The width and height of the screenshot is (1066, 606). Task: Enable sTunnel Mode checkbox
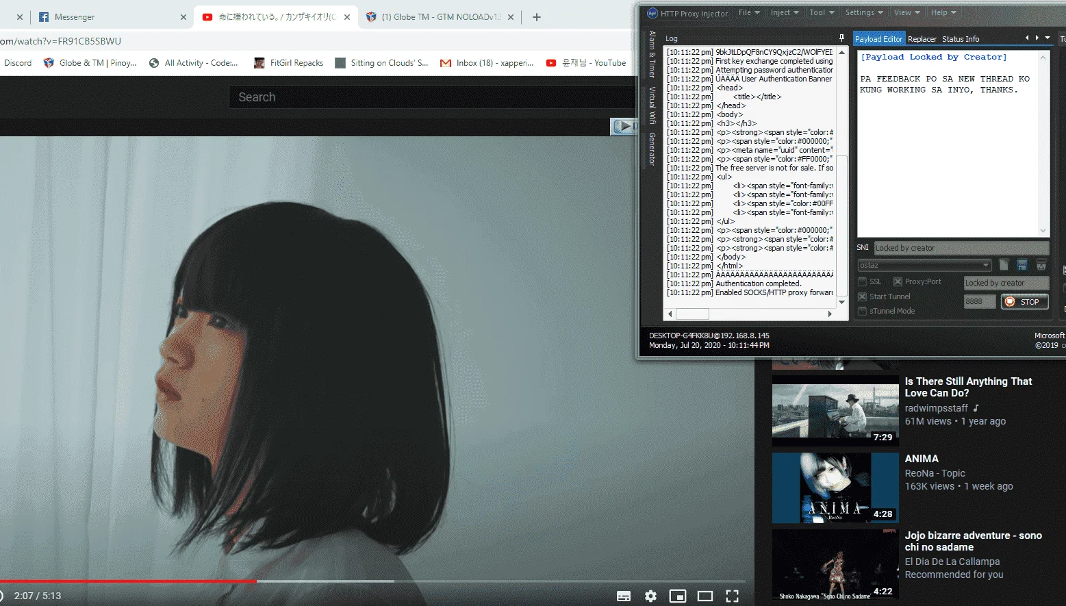pos(863,312)
